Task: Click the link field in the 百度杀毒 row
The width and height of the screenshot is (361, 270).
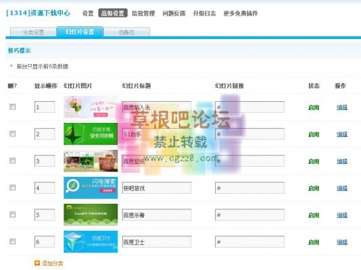Action: (x=249, y=215)
